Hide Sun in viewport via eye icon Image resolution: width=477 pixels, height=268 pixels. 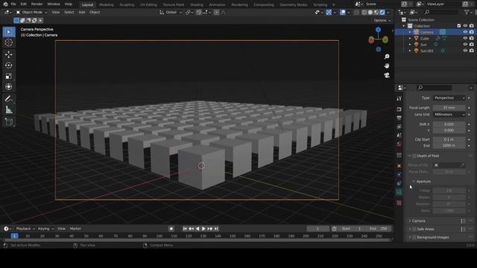click(x=465, y=45)
